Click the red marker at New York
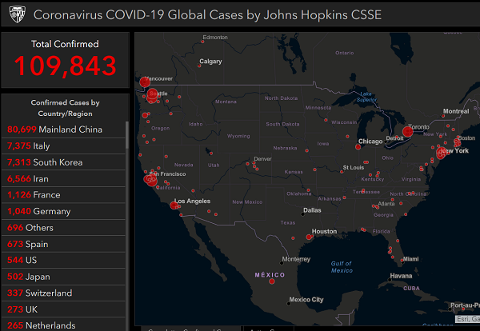Viewport: 480px width, 331px height. pos(442,153)
